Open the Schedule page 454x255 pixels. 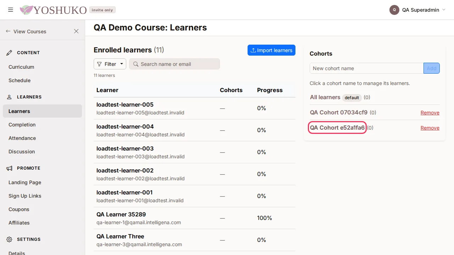43,80
